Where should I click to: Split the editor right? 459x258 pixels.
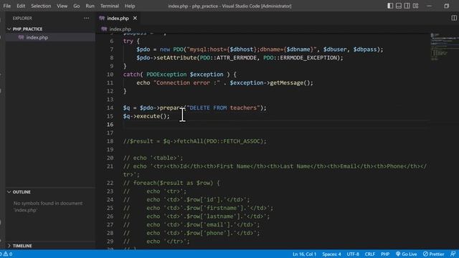pyautogui.click(x=454, y=18)
